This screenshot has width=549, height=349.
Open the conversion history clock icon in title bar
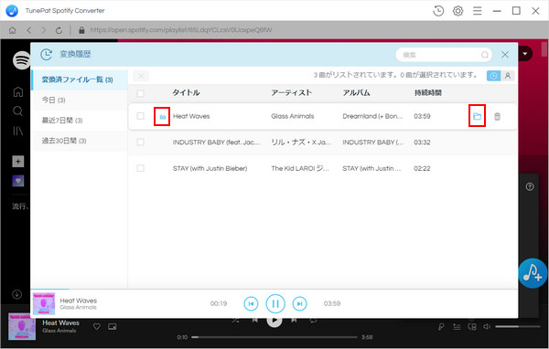pyautogui.click(x=438, y=11)
